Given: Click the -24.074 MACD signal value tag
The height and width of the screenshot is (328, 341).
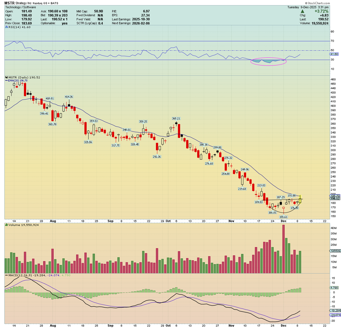Looking at the screenshot, I should (x=335, y=315).
